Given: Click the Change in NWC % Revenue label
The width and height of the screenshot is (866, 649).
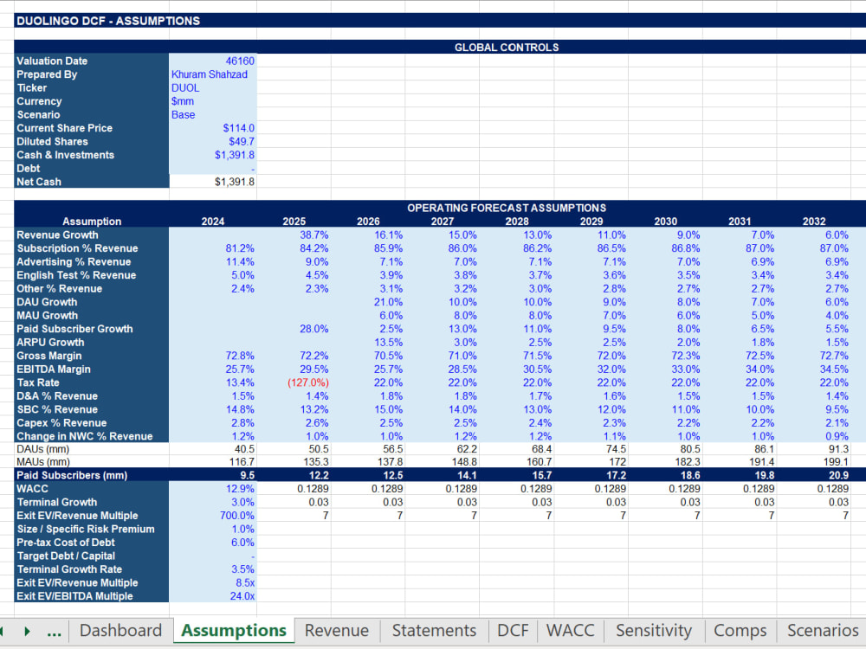Looking at the screenshot, I should 85,436.
